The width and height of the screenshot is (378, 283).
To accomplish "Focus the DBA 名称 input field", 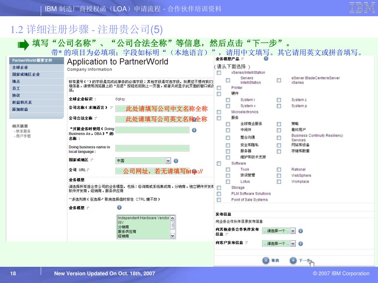I will click(x=152, y=130).
